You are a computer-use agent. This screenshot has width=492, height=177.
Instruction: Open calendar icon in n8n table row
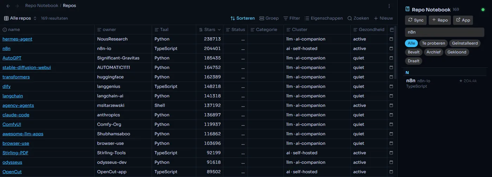[x=391, y=49]
